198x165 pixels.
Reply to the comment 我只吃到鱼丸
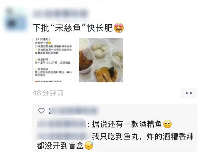(x=115, y=136)
